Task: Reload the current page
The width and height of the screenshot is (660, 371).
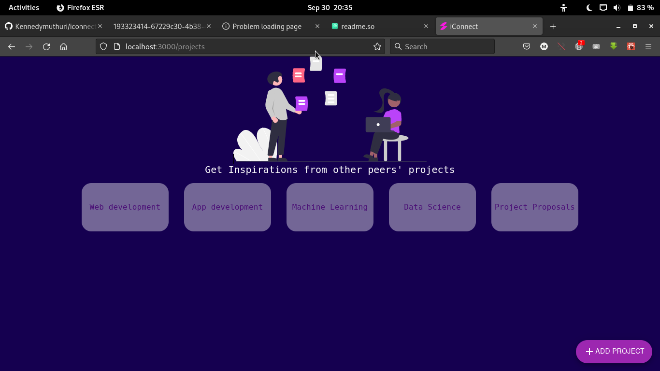Action: pos(46,46)
